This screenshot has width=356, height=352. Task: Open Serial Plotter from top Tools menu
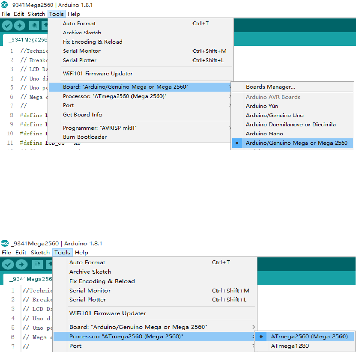click(141, 60)
